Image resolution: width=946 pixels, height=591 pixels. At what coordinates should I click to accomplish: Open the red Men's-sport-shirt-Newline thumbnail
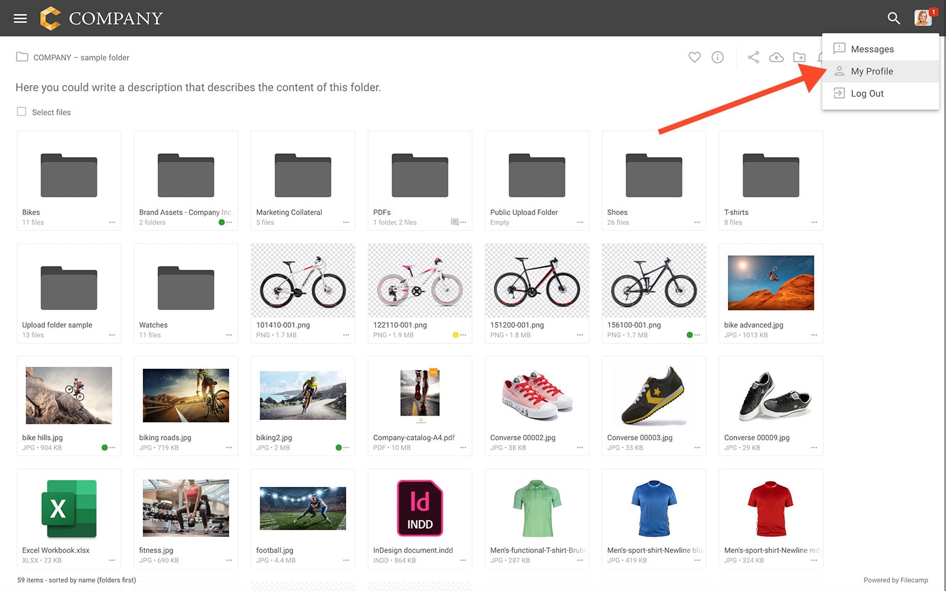pos(771,508)
